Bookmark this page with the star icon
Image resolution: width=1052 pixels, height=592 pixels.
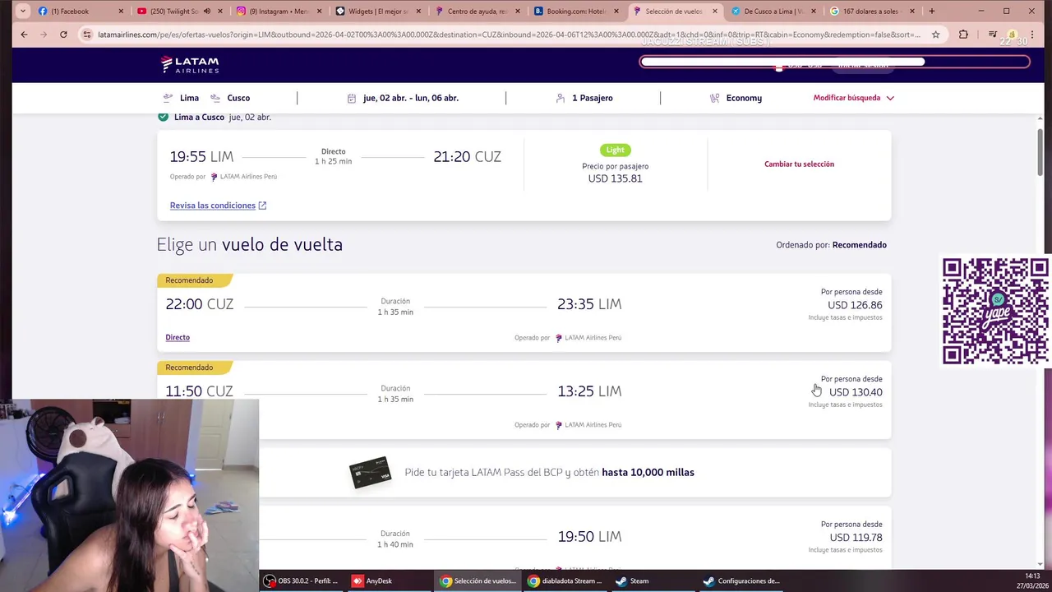click(935, 35)
